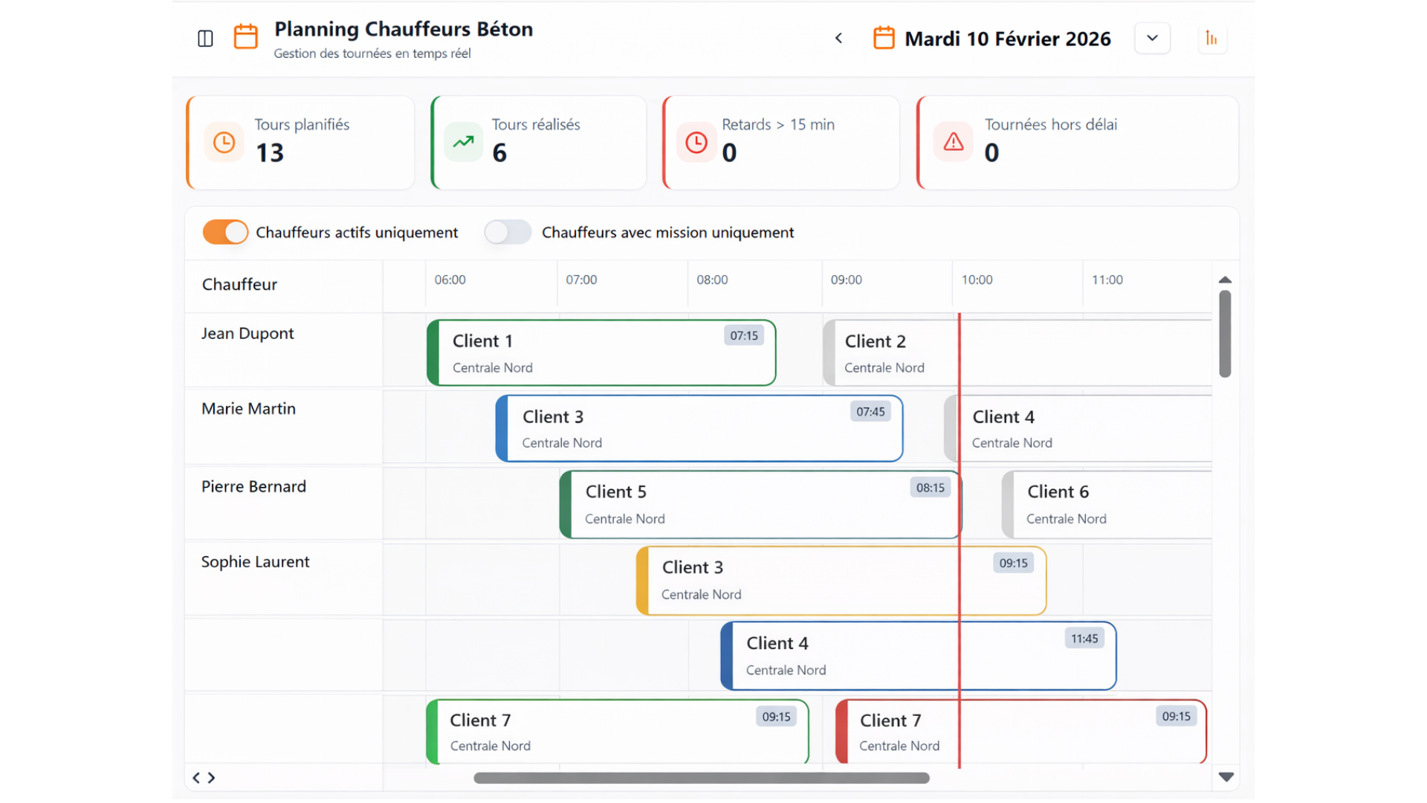Select the 08:00 time column header
Image resolution: width=1427 pixels, height=803 pixels.
click(x=712, y=280)
